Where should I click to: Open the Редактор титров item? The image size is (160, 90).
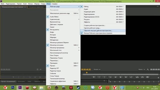[x=63, y=71]
